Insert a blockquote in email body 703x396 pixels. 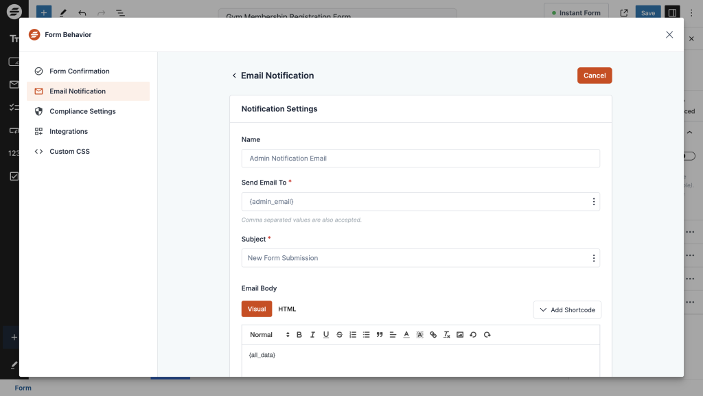pos(380,335)
